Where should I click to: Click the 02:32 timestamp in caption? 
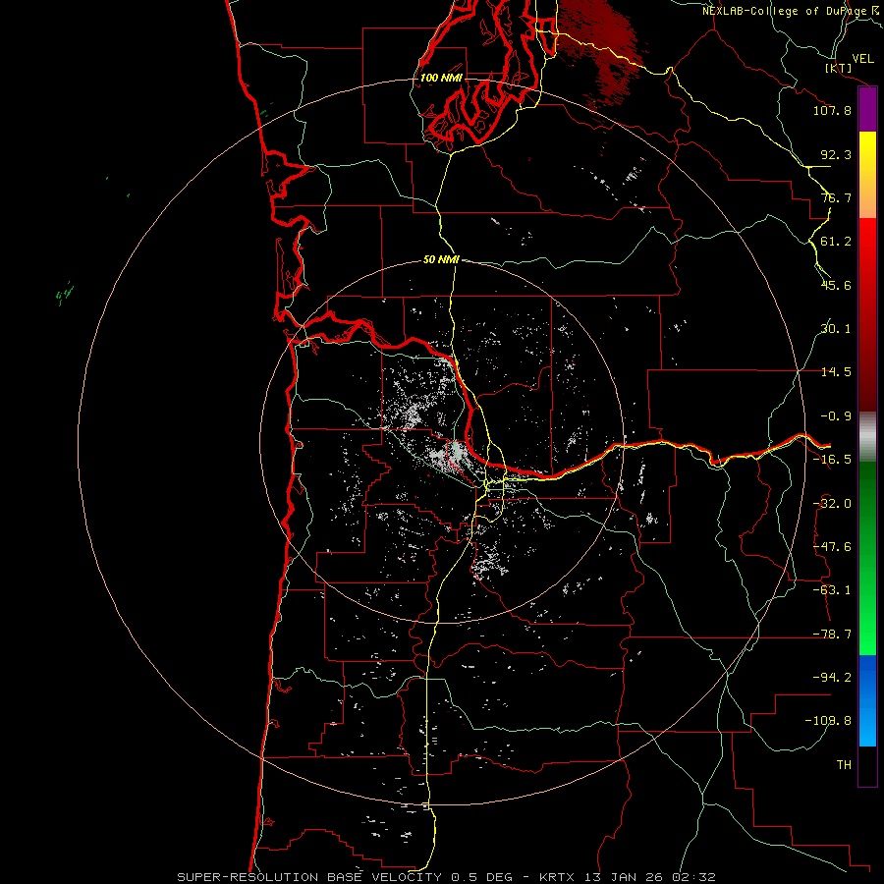(x=694, y=877)
